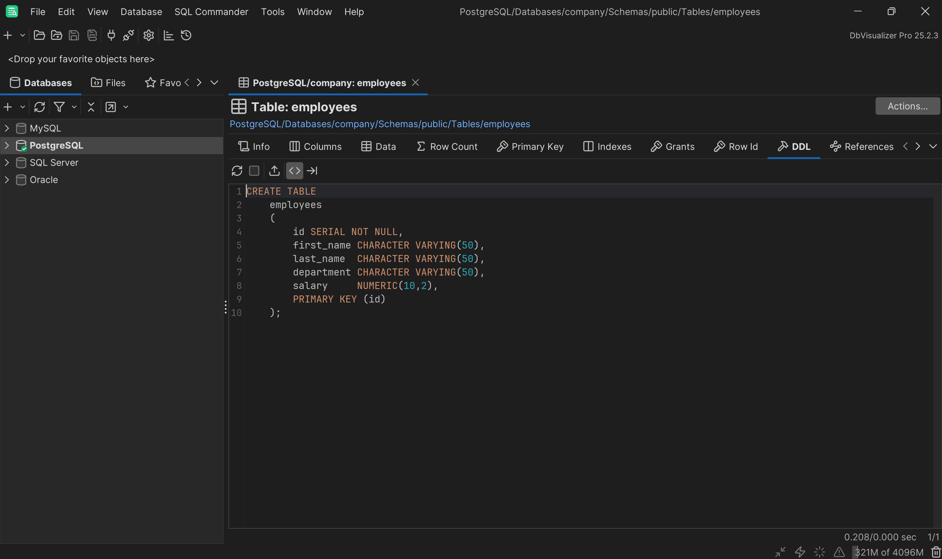This screenshot has height=559, width=942.
Task: Click the filter funnel icon
Action: [x=59, y=107]
